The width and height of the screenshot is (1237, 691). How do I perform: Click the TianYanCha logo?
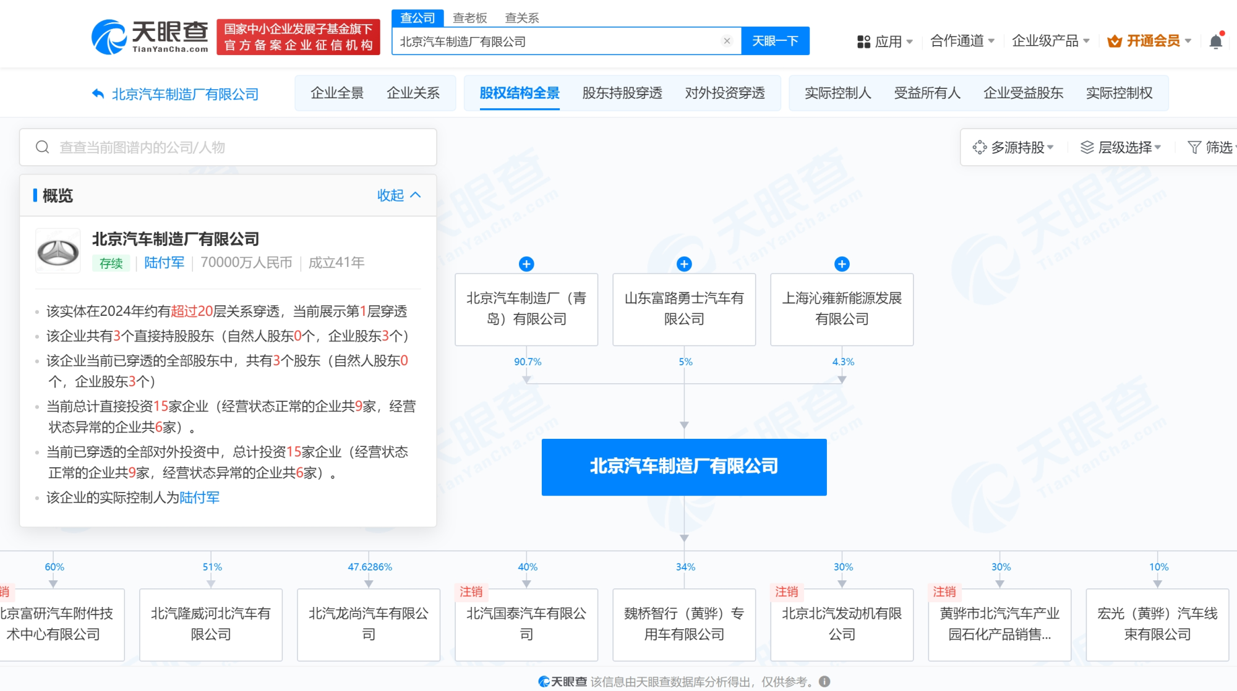point(149,37)
